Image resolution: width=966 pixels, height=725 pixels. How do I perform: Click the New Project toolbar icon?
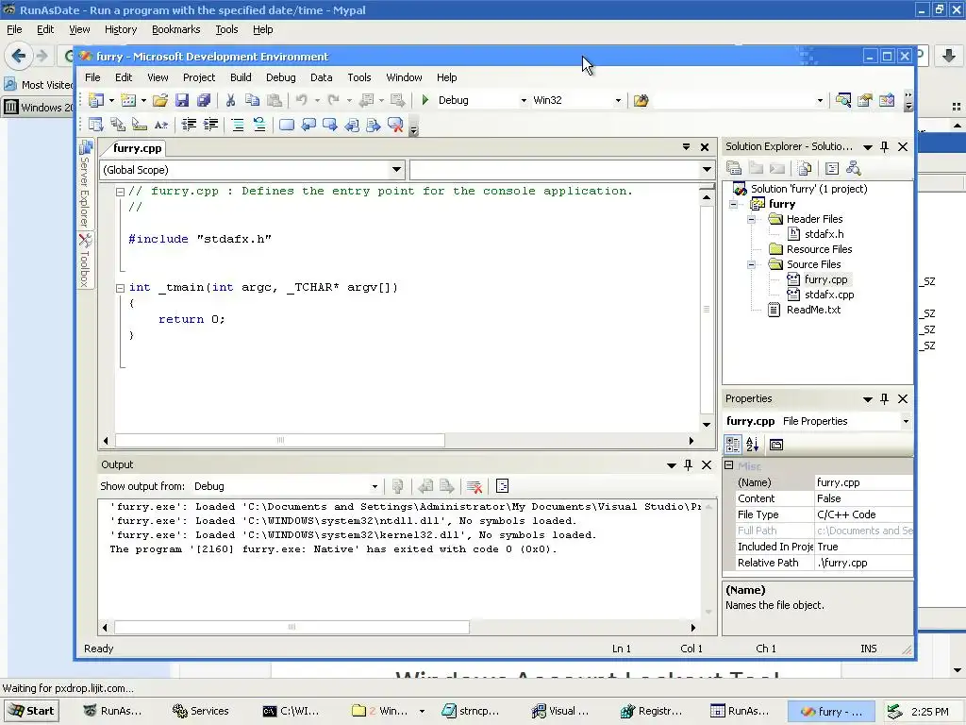pyautogui.click(x=96, y=100)
